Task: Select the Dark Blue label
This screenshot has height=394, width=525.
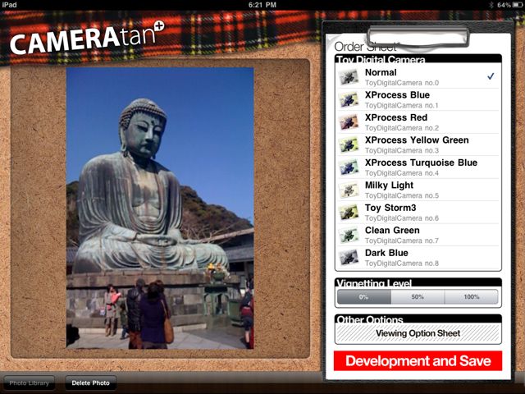Action: [x=386, y=253]
